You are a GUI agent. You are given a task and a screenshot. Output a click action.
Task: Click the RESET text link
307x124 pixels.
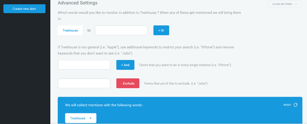tap(287, 105)
